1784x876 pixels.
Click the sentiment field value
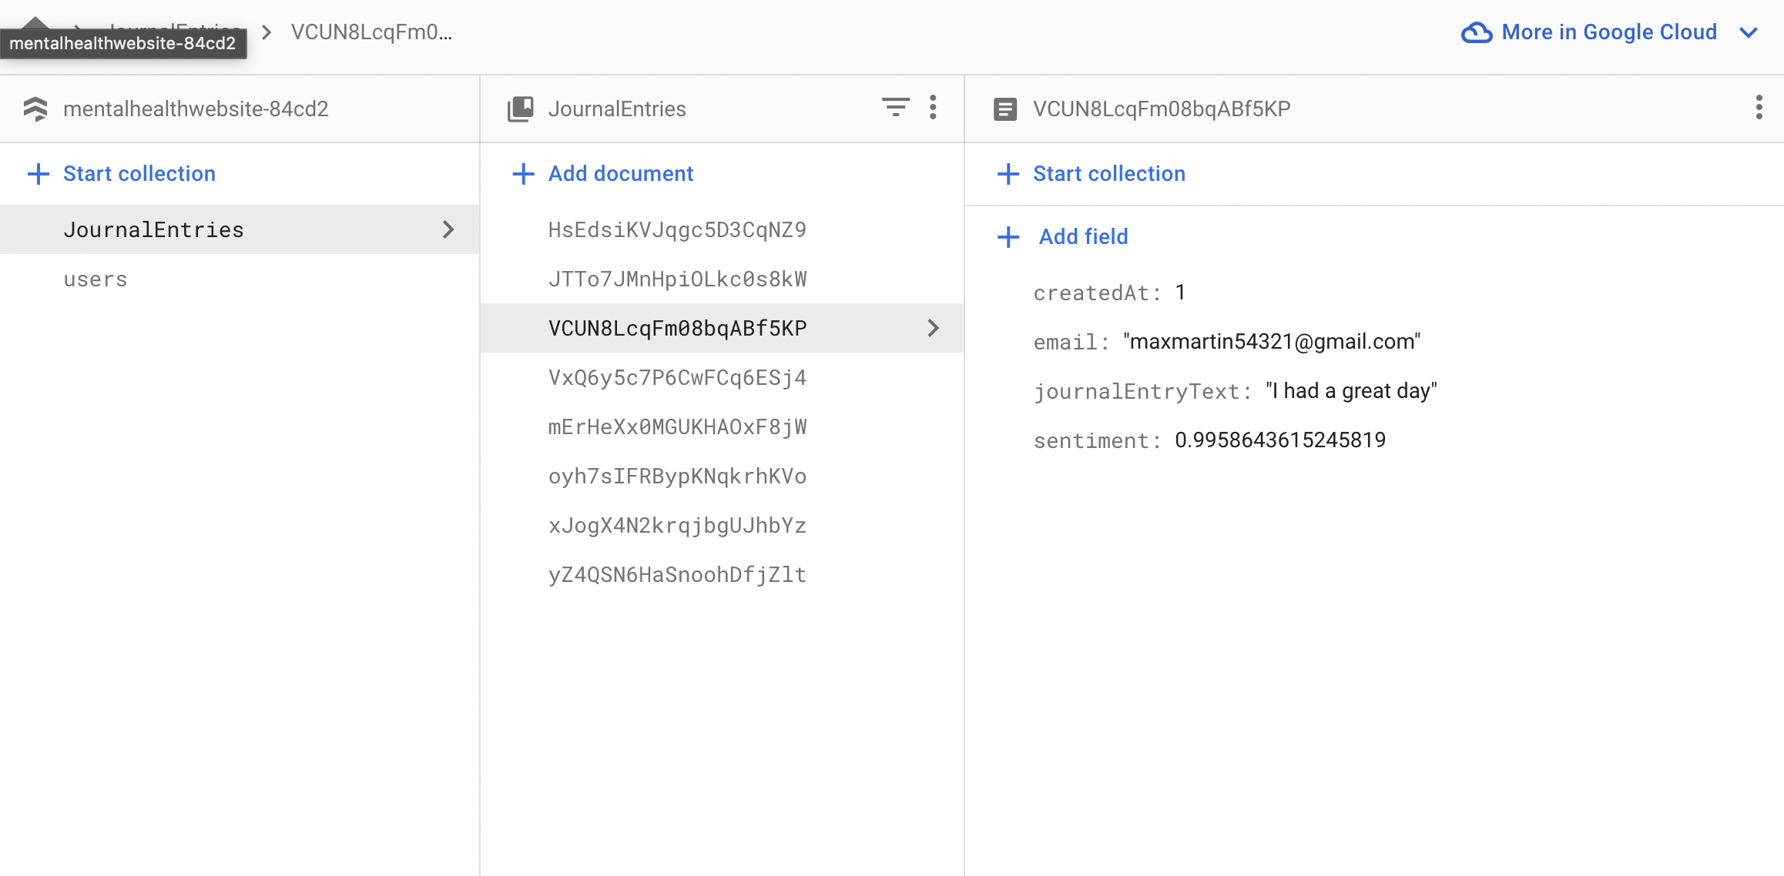[x=1279, y=440]
